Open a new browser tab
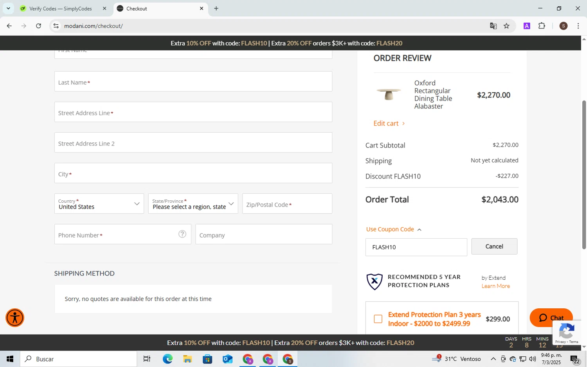587x367 pixels. [x=216, y=8]
